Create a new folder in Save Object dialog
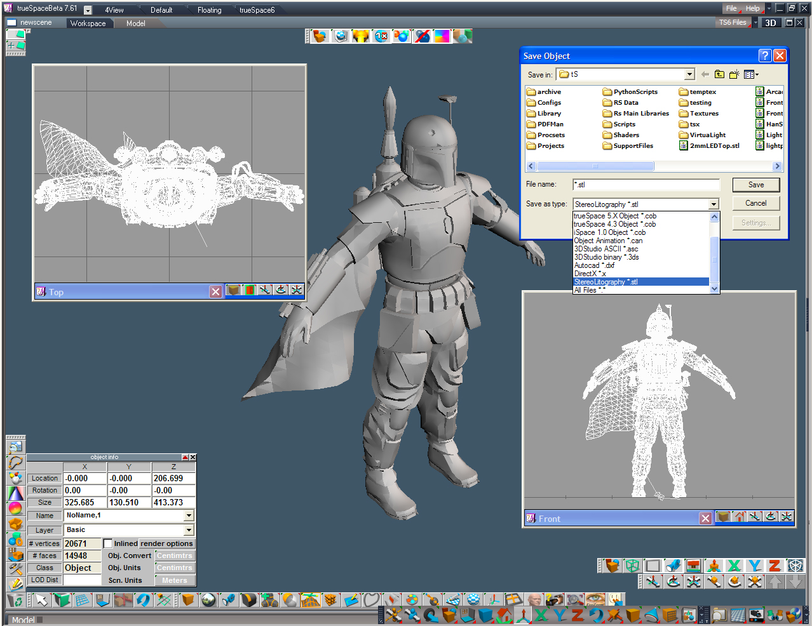 (x=734, y=74)
